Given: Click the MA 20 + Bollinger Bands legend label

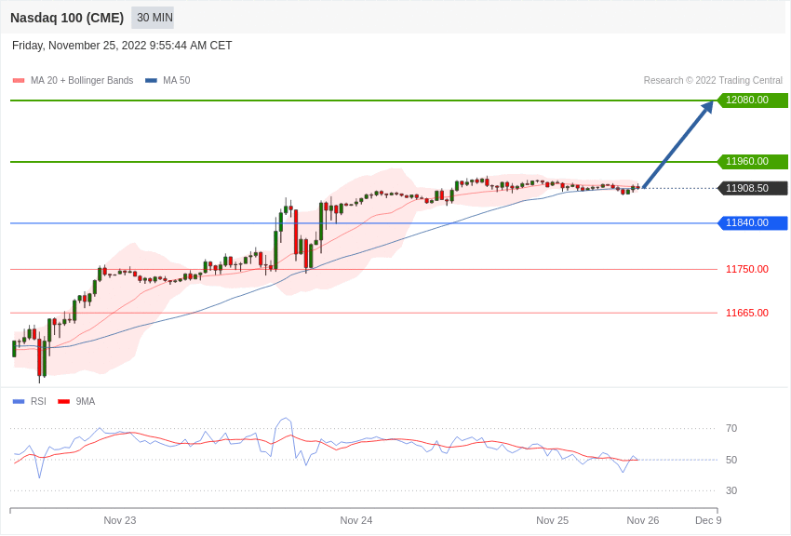Looking at the screenshot, I should tap(82, 80).
